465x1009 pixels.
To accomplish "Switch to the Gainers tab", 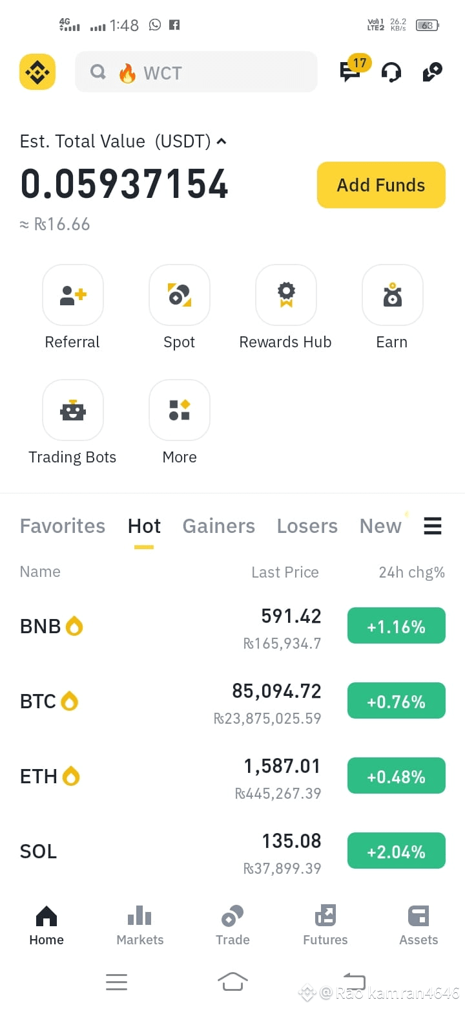I will pyautogui.click(x=219, y=526).
